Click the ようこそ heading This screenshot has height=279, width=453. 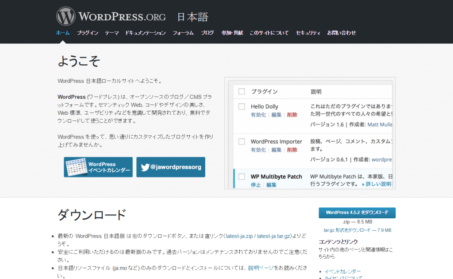tap(79, 61)
